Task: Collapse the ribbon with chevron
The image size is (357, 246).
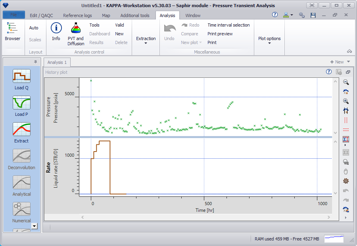Action: tap(349, 51)
